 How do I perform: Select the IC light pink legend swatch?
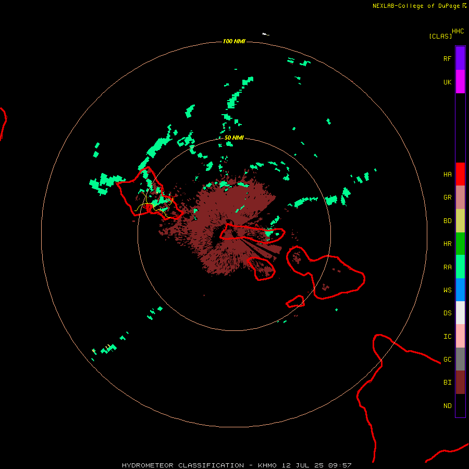click(x=460, y=336)
